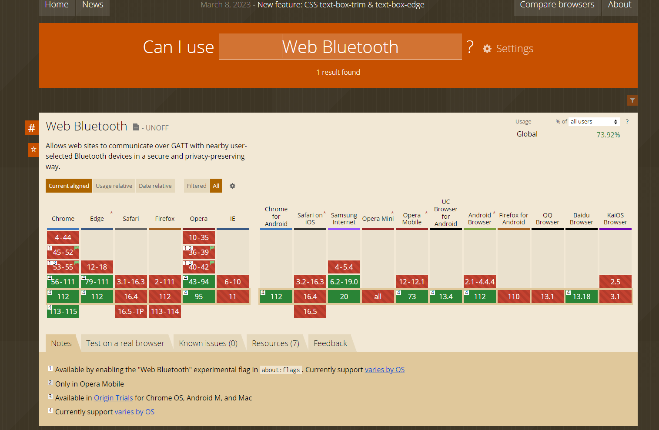Click IE version 11 cell
The width and height of the screenshot is (659, 430).
[x=233, y=297]
